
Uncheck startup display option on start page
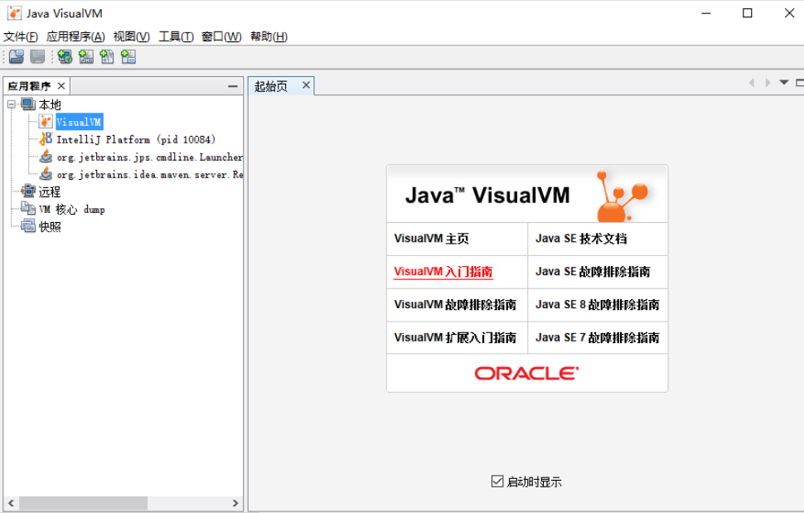[x=496, y=480]
